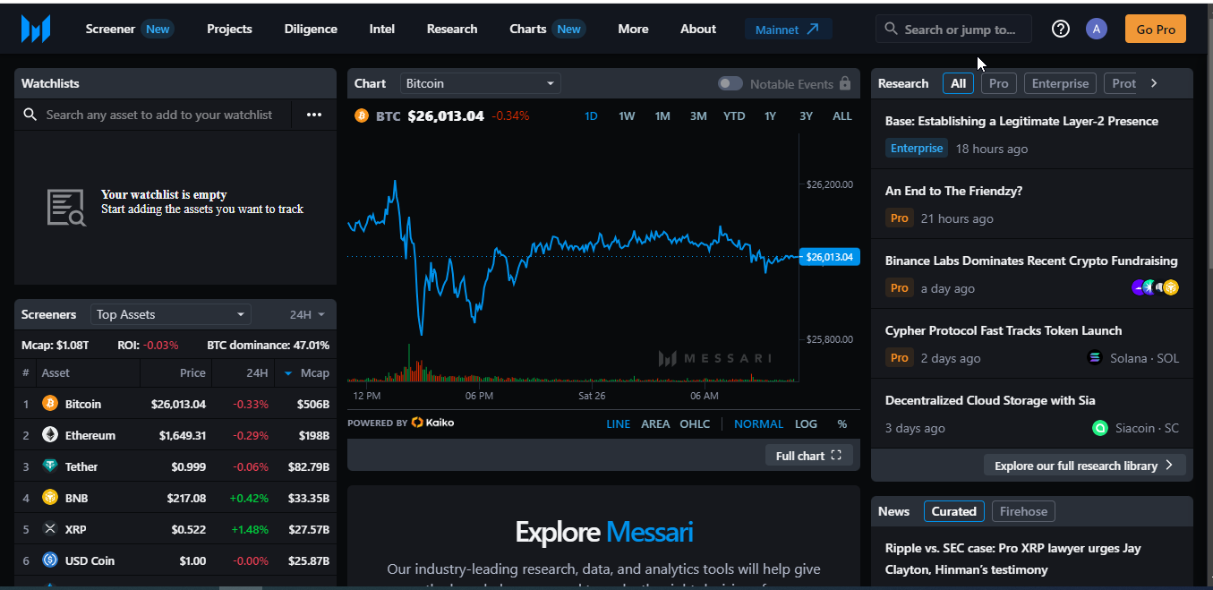Open the user avatar 'A' menu
The width and height of the screenshot is (1213, 590).
1097,29
